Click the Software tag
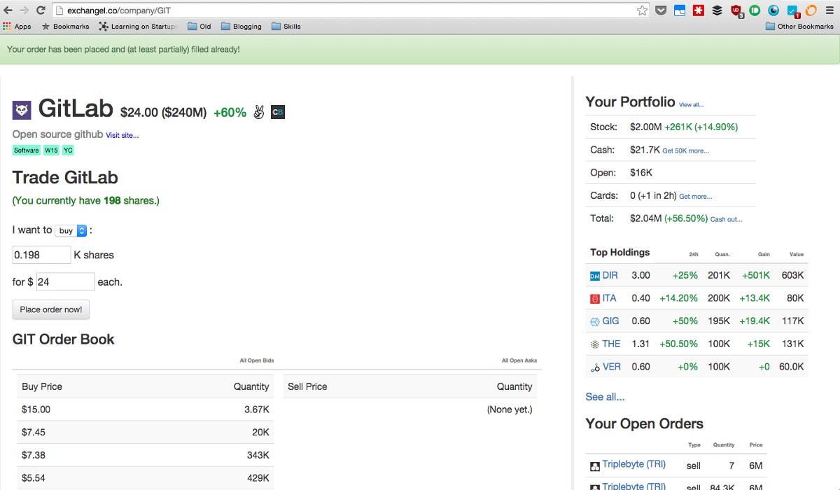This screenshot has height=490, width=840. point(27,150)
